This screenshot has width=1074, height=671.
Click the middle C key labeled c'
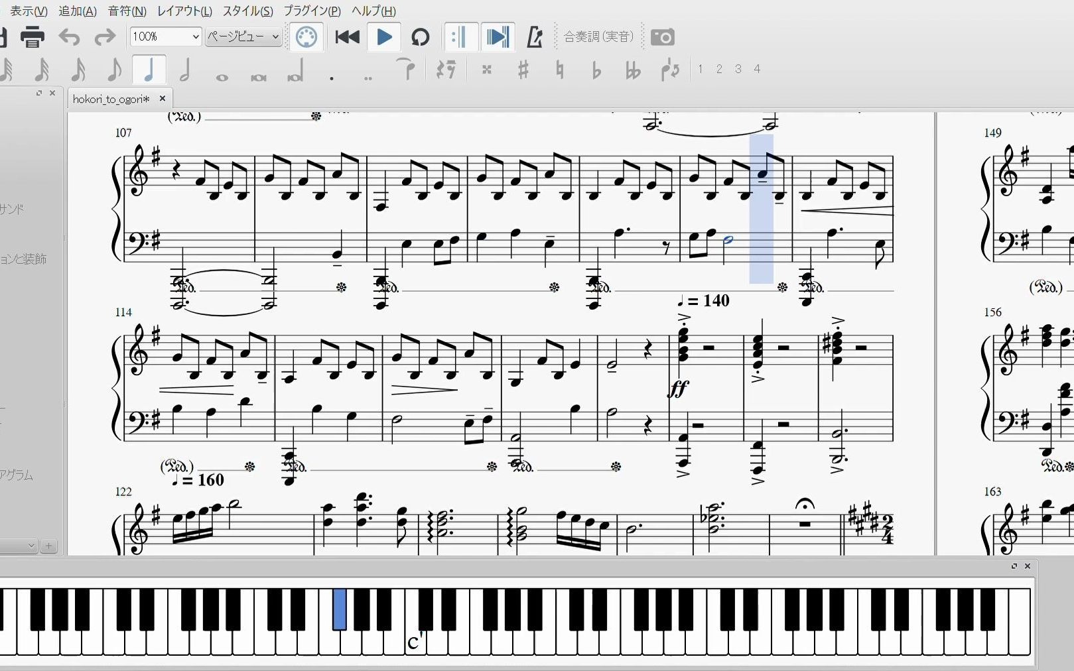[414, 642]
